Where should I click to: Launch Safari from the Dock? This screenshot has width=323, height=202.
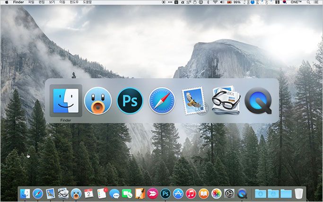tap(38, 194)
